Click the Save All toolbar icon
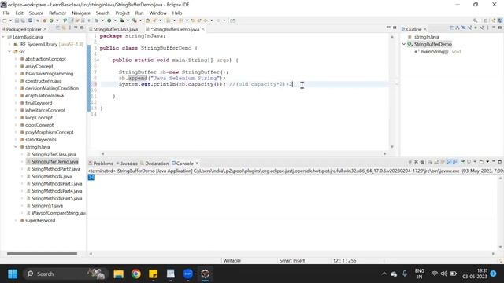 pos(23,20)
